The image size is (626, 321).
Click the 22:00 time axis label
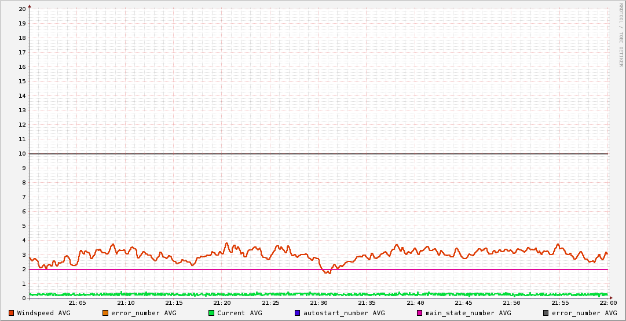[x=607, y=303]
